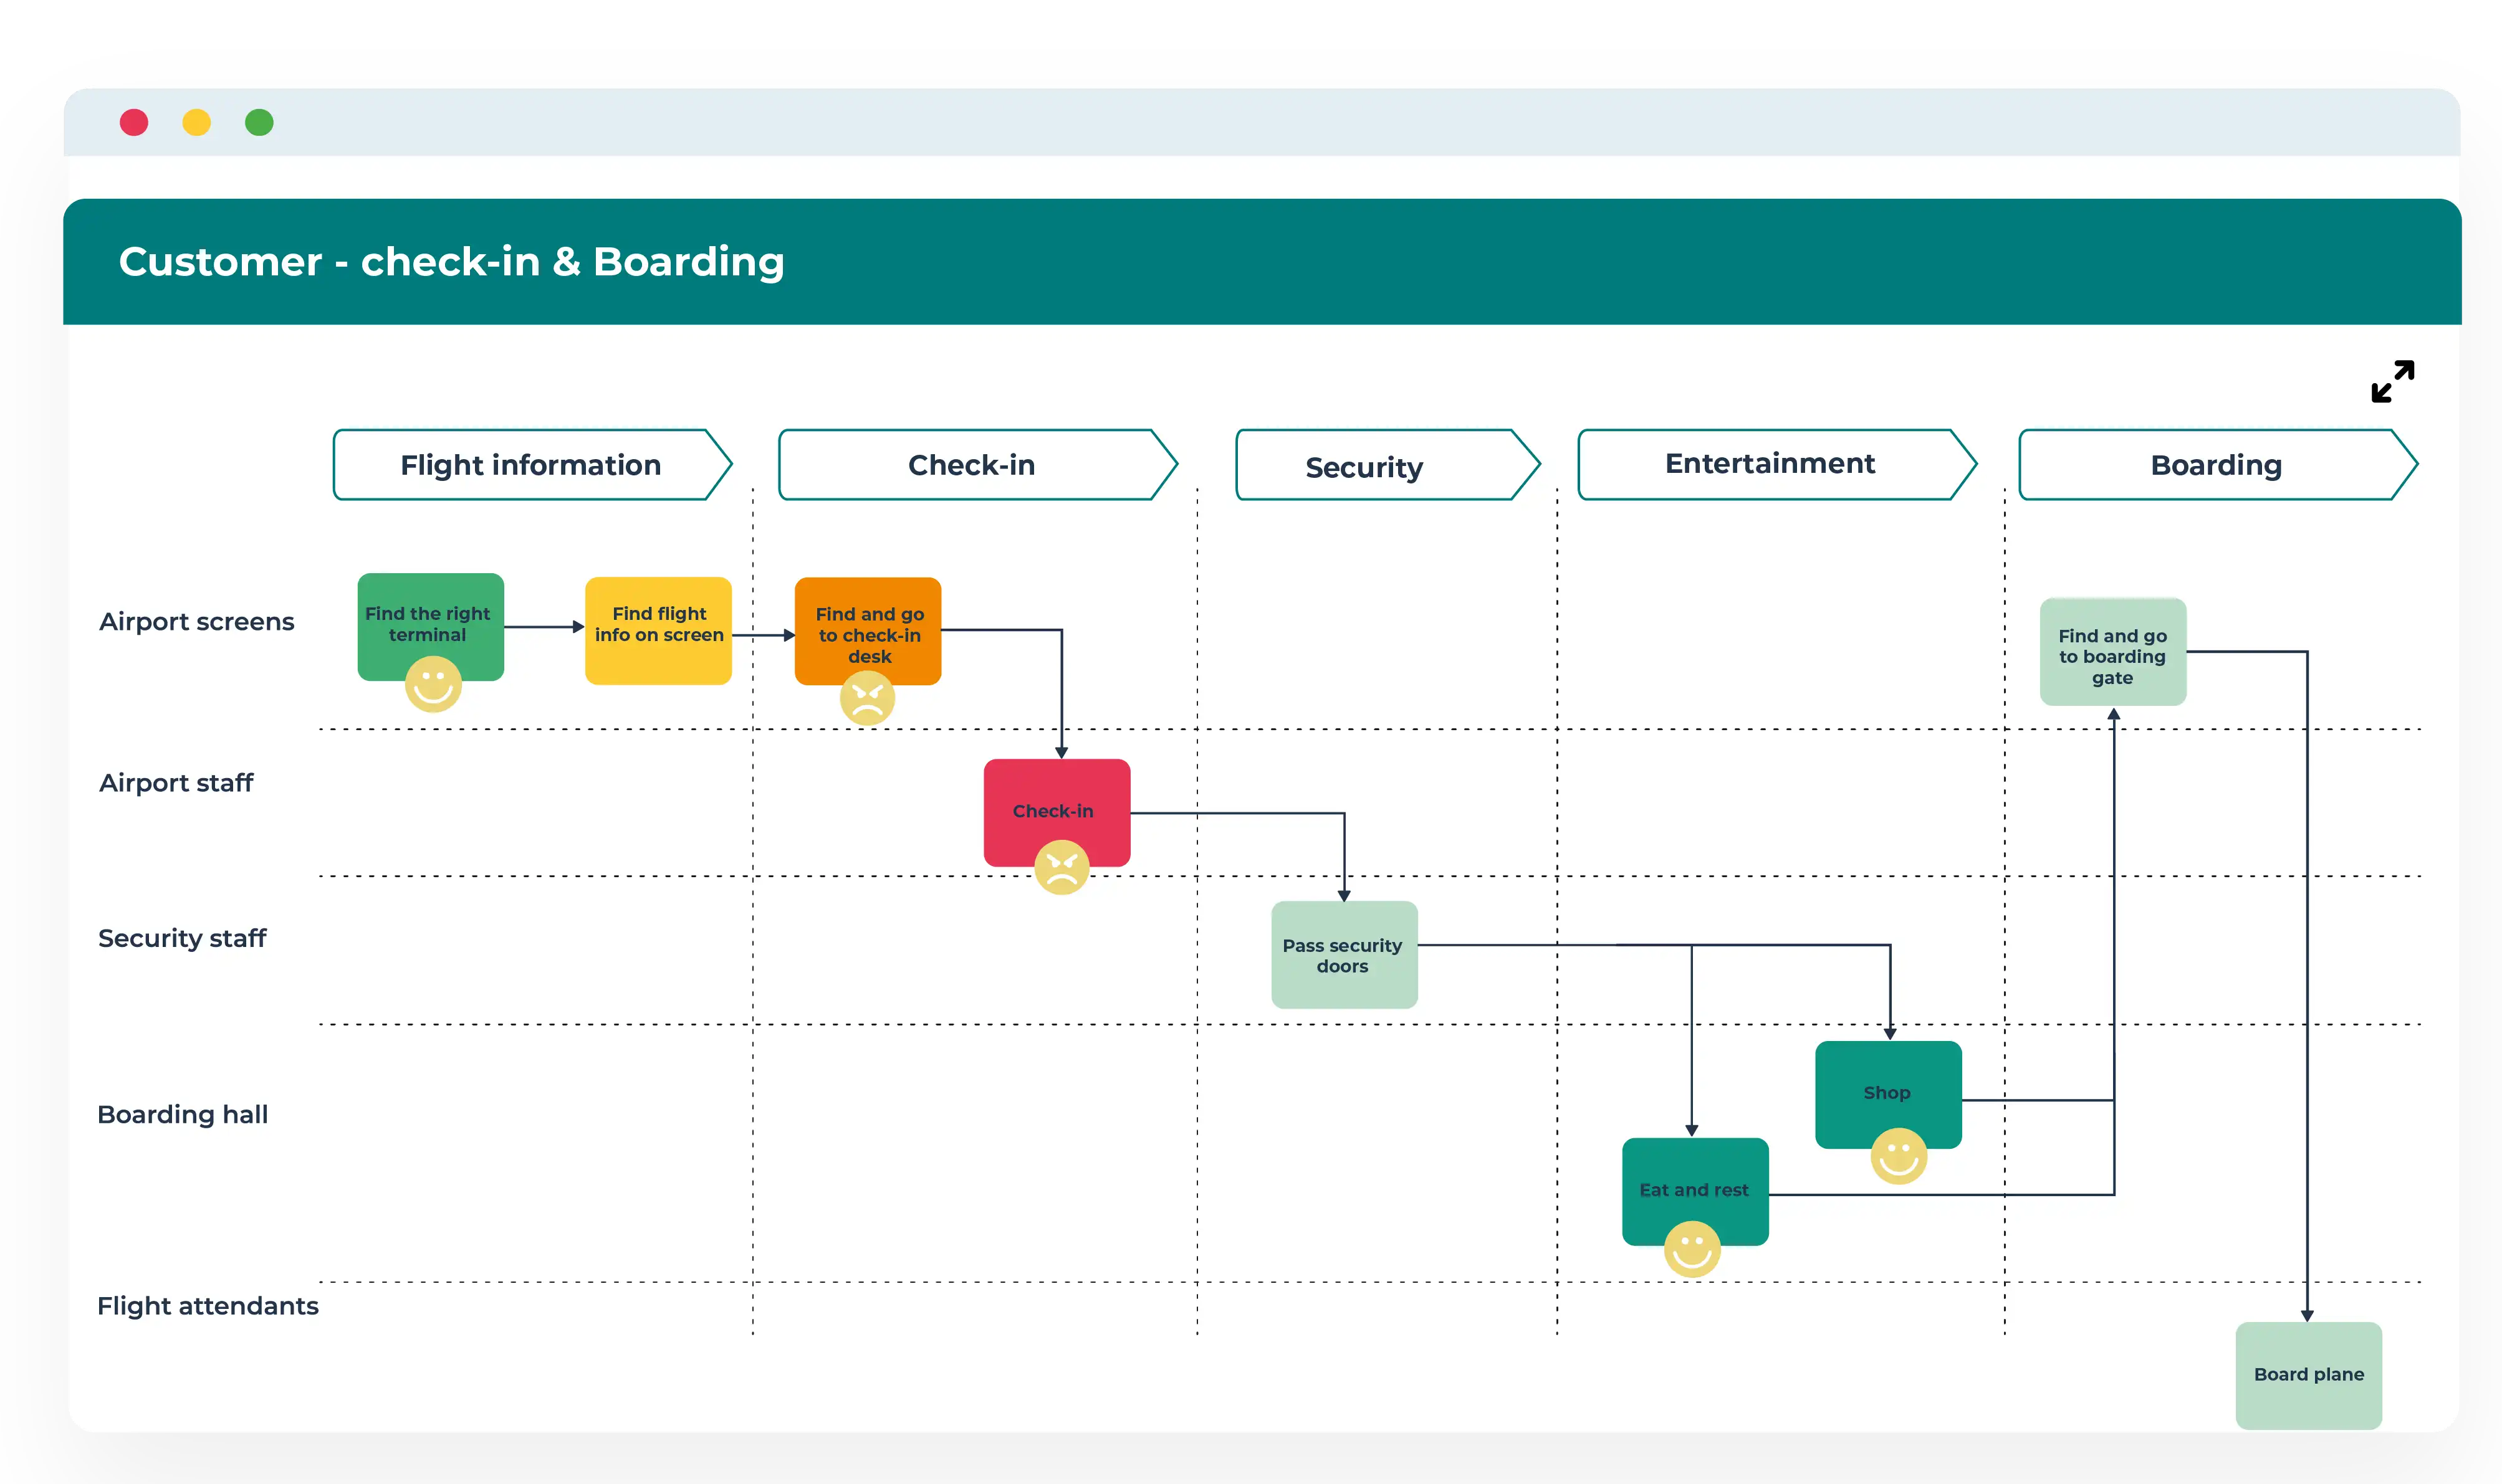The width and height of the screenshot is (2502, 1484).
Task: Select the Entertainment stage header
Action: (x=1776, y=464)
